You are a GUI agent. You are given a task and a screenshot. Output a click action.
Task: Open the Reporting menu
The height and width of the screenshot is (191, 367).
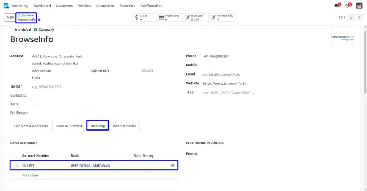[x=127, y=6]
